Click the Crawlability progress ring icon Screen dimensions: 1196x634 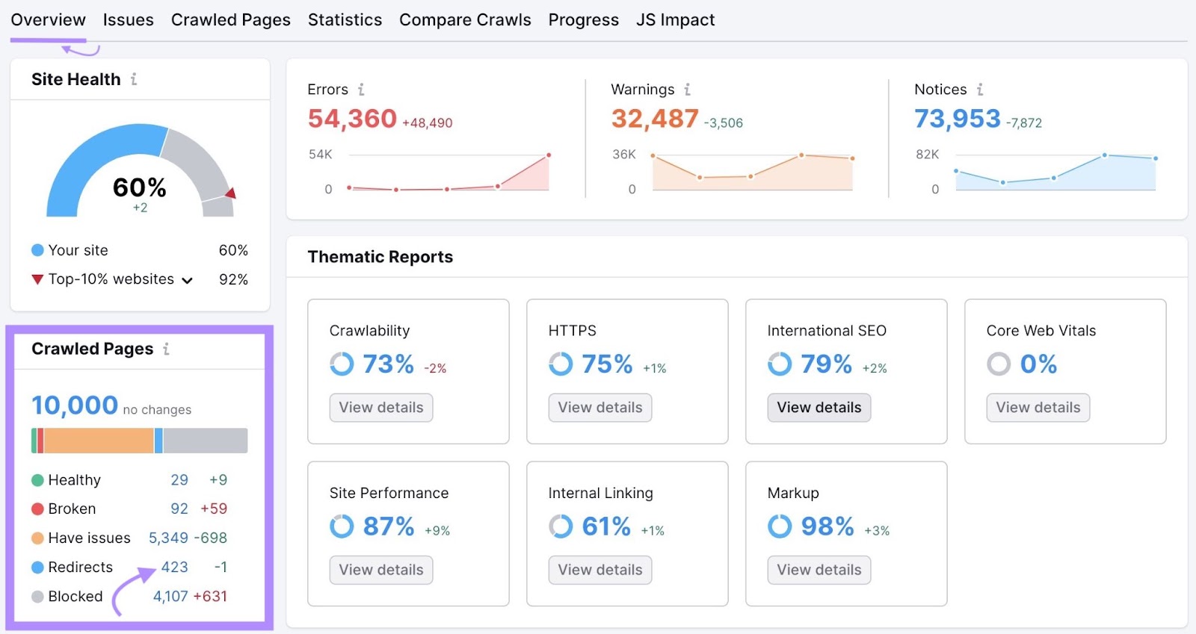point(342,364)
